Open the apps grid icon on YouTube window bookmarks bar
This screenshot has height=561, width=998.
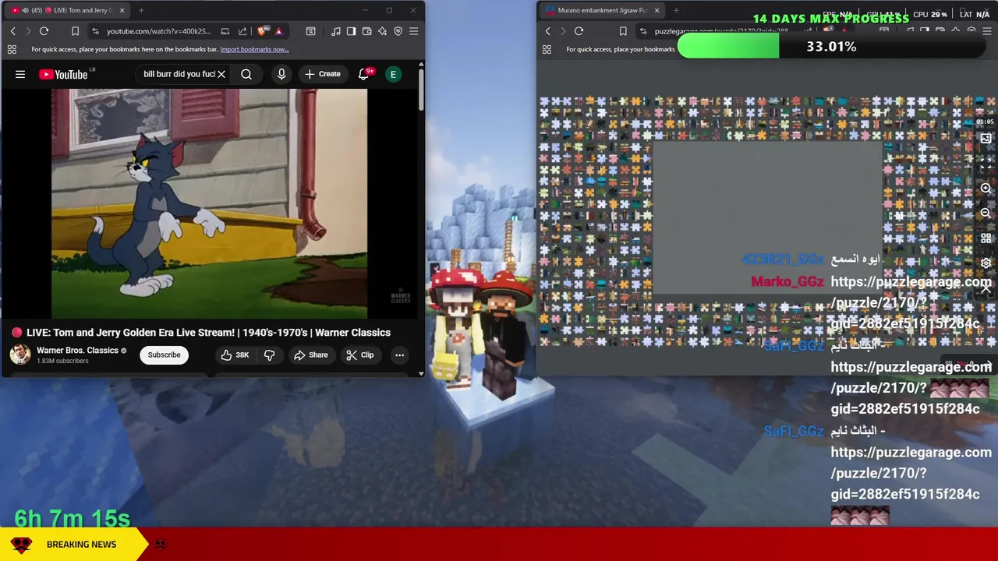click(x=12, y=49)
